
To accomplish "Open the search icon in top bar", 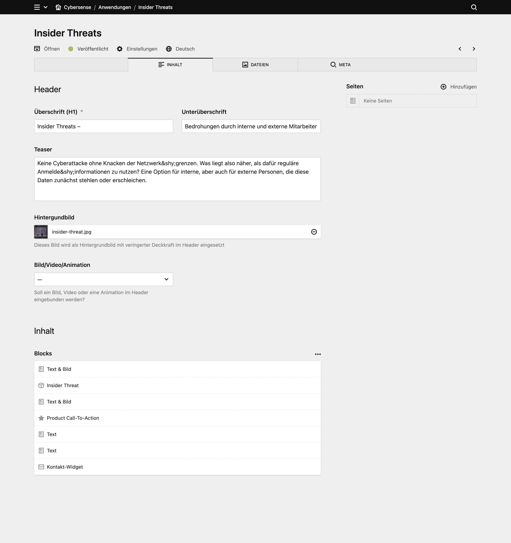I will (474, 7).
